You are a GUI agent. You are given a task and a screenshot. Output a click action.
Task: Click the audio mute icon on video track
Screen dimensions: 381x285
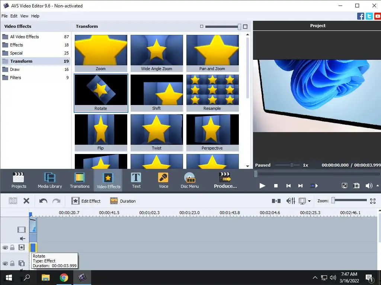click(23, 239)
